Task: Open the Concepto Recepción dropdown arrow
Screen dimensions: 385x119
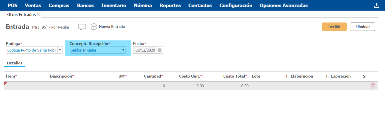Action: click(123, 50)
